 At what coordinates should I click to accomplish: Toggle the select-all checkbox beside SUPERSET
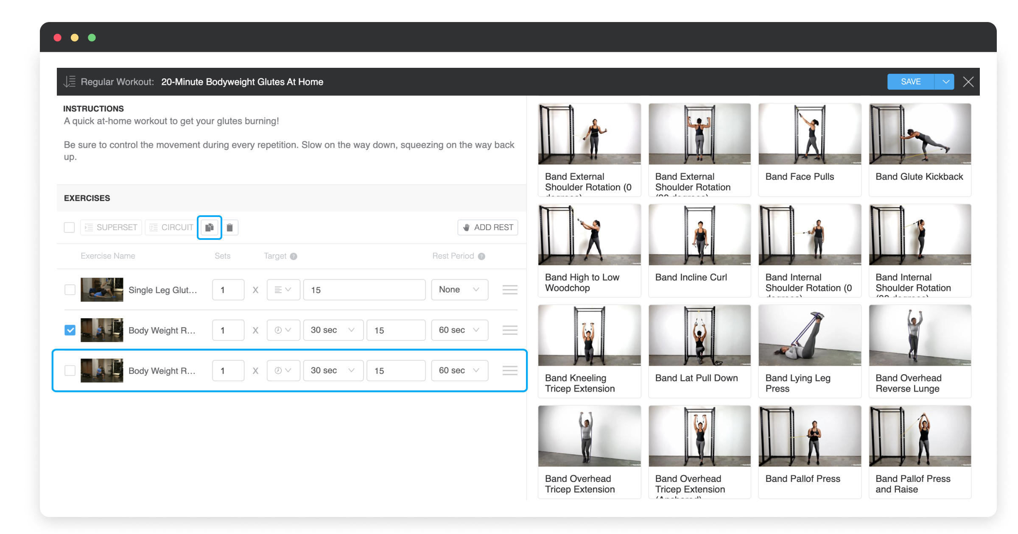coord(69,228)
